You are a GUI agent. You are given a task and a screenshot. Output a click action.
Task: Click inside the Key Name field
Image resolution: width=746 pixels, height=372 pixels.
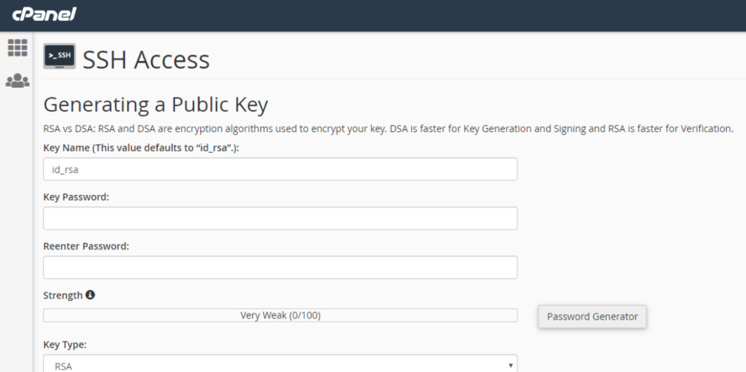pyautogui.click(x=280, y=168)
